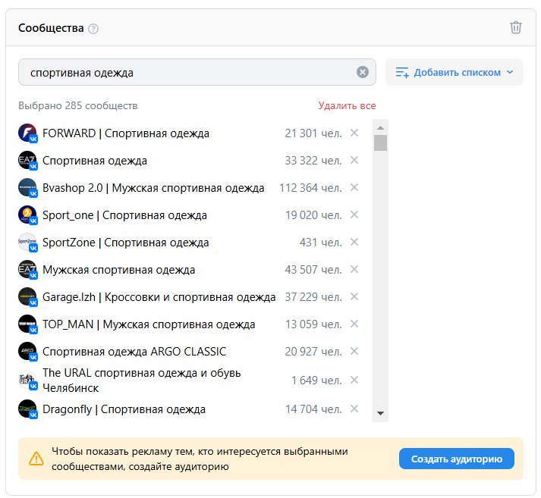Click the scrollbar down arrow in community list
541x498 pixels.
[x=381, y=414]
